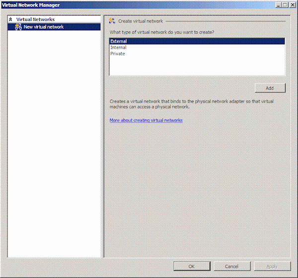
Task: Click the Cancel button
Action: point(232,266)
